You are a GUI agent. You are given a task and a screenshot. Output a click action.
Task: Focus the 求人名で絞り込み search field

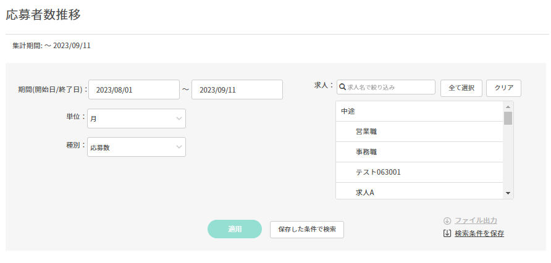390,88
